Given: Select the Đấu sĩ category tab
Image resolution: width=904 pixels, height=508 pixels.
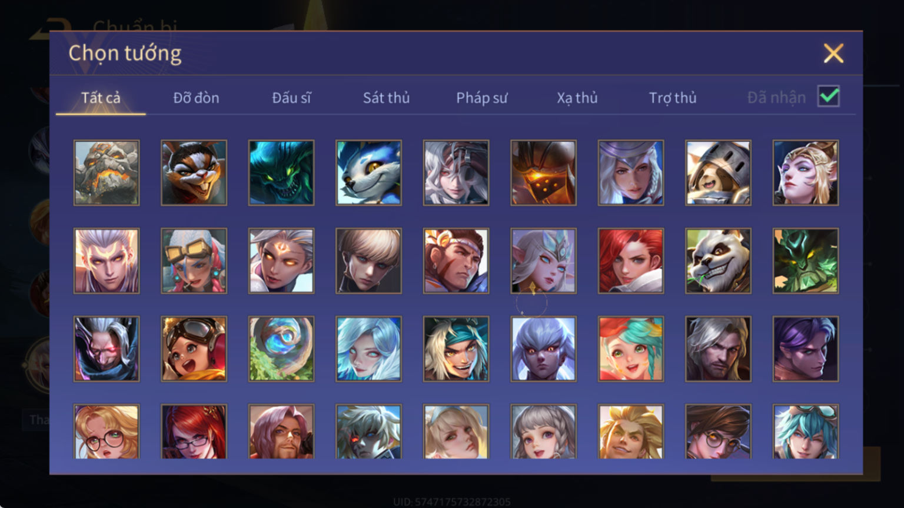Looking at the screenshot, I should [x=291, y=98].
